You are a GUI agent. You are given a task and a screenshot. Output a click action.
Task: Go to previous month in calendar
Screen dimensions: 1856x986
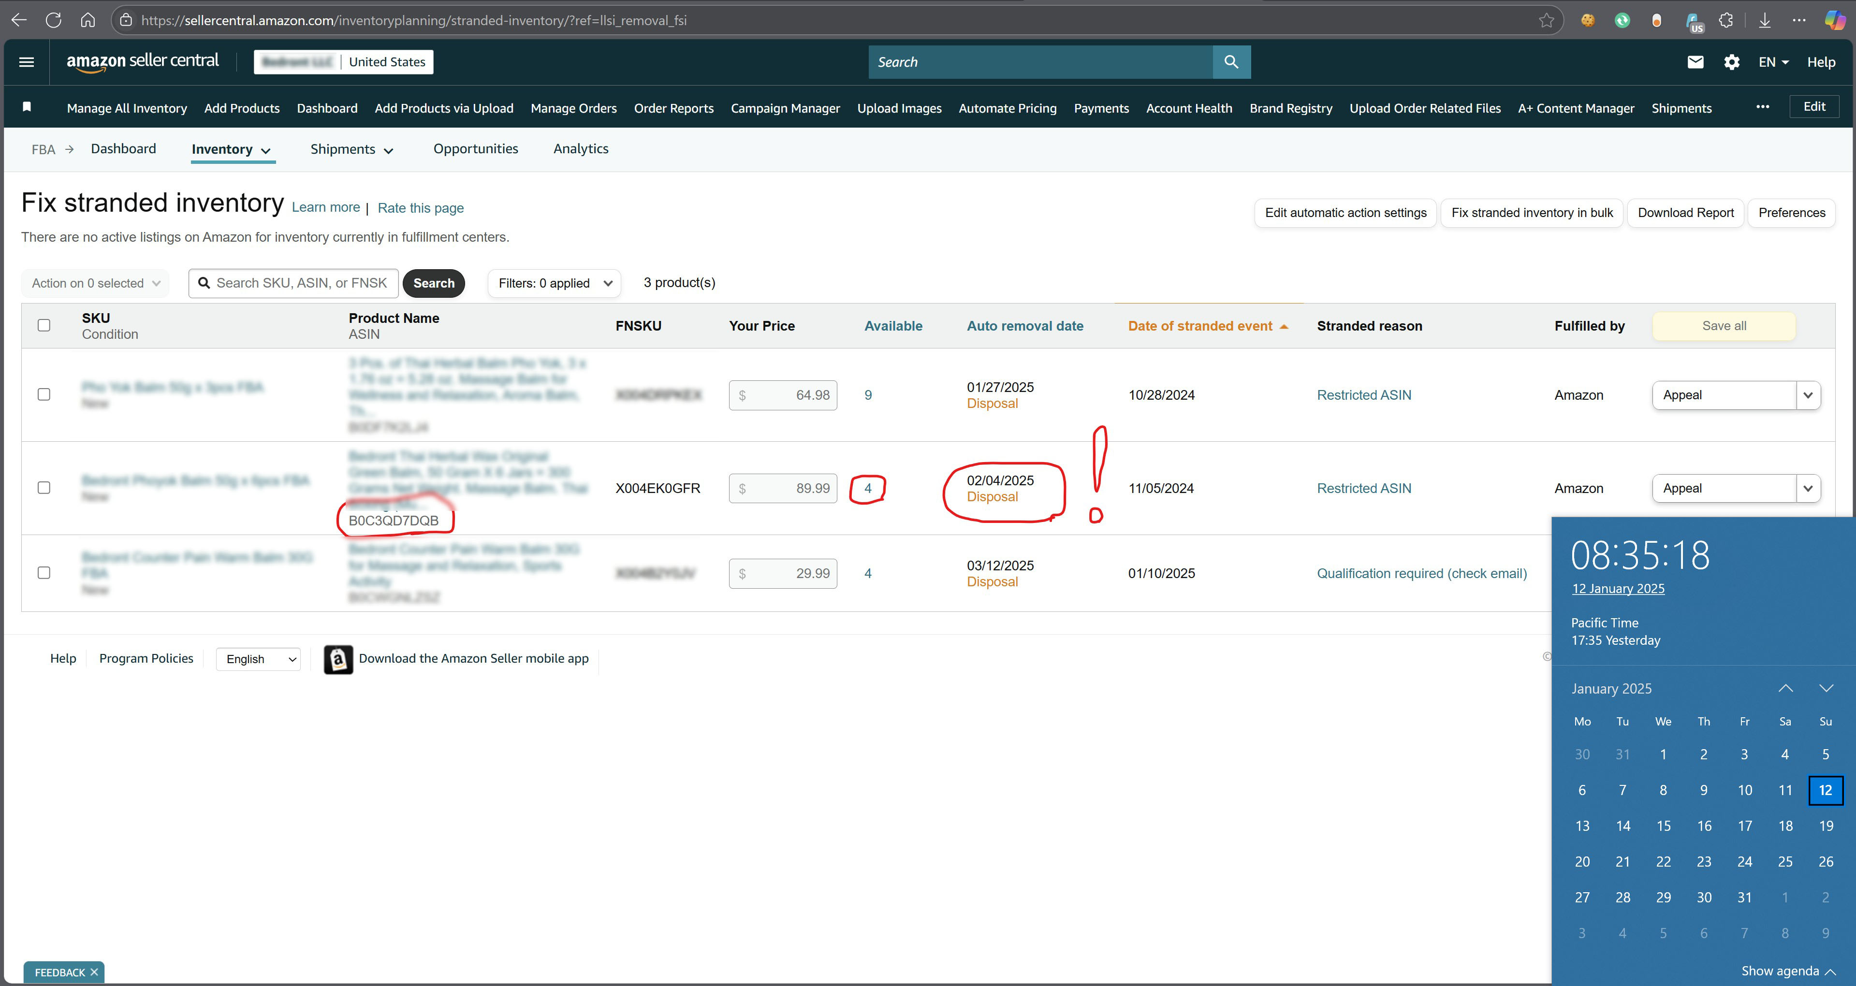click(1785, 689)
